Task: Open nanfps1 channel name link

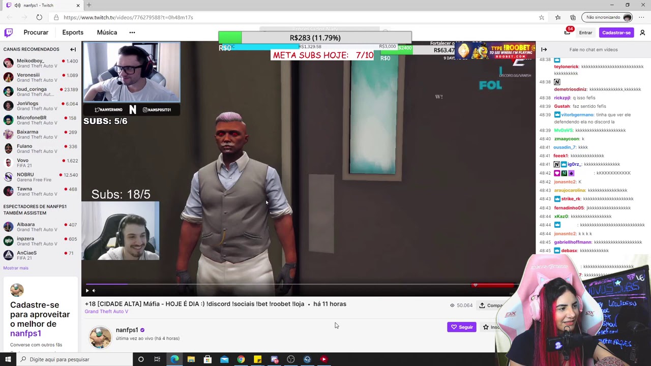Action: [x=127, y=330]
